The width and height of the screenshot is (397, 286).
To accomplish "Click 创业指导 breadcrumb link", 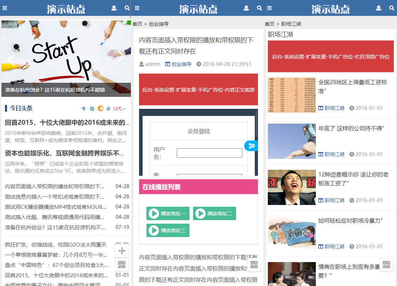I will coord(159,24).
